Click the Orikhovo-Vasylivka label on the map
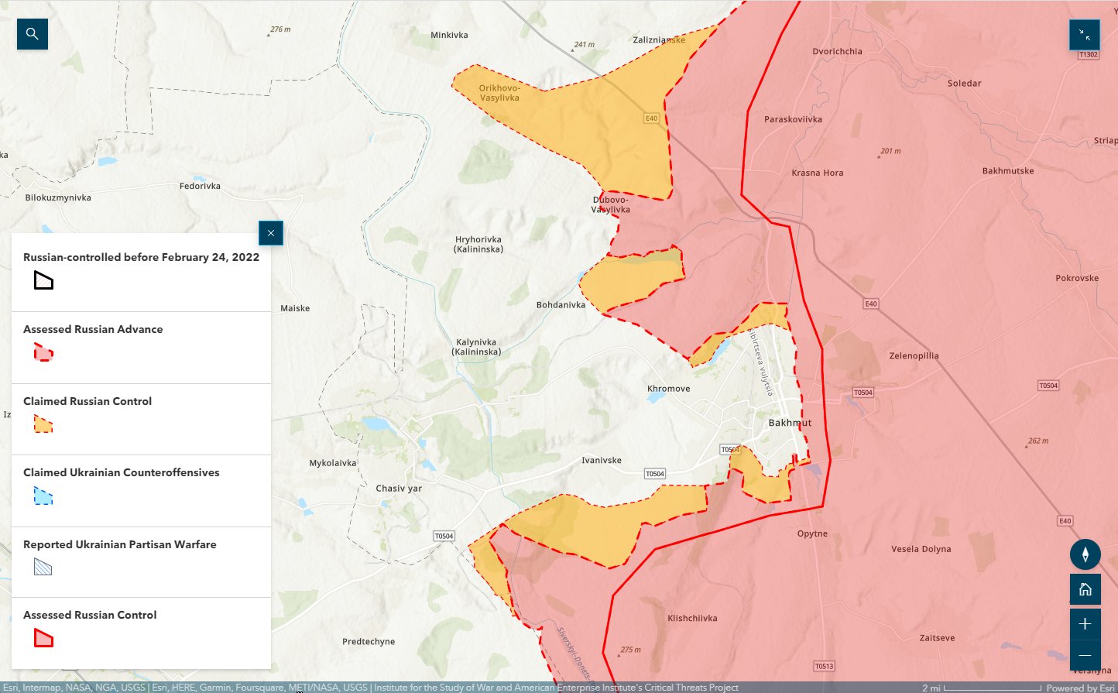 [x=499, y=93]
